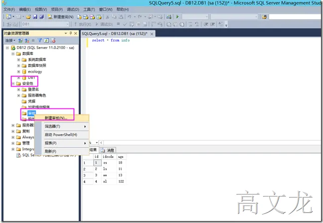Click the green start debugging arrow
Screen dimensions: 323x223
[178, 16]
